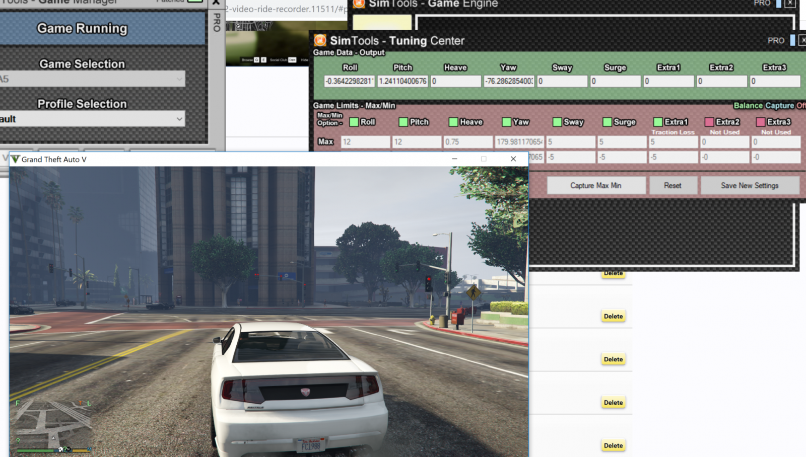Click the Sway Max limit field

click(571, 142)
